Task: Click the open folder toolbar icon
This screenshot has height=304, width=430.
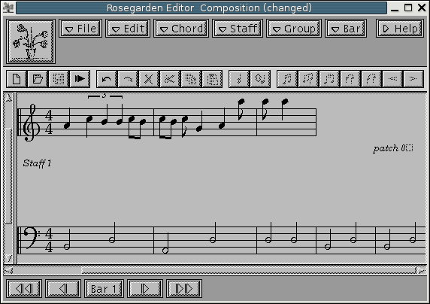Action: pyautogui.click(x=38, y=79)
